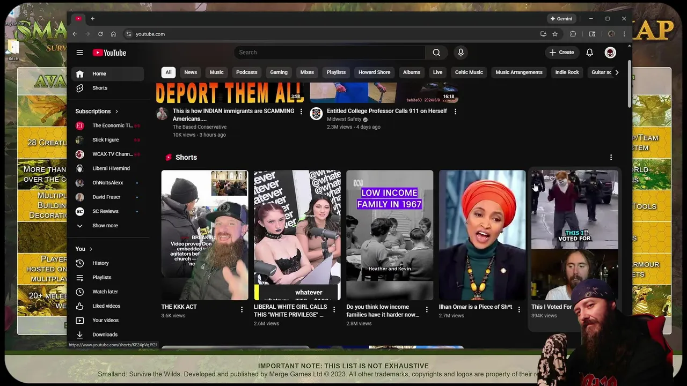Open Liked videos in the sidebar
Image resolution: width=687 pixels, height=386 pixels.
click(x=108, y=306)
